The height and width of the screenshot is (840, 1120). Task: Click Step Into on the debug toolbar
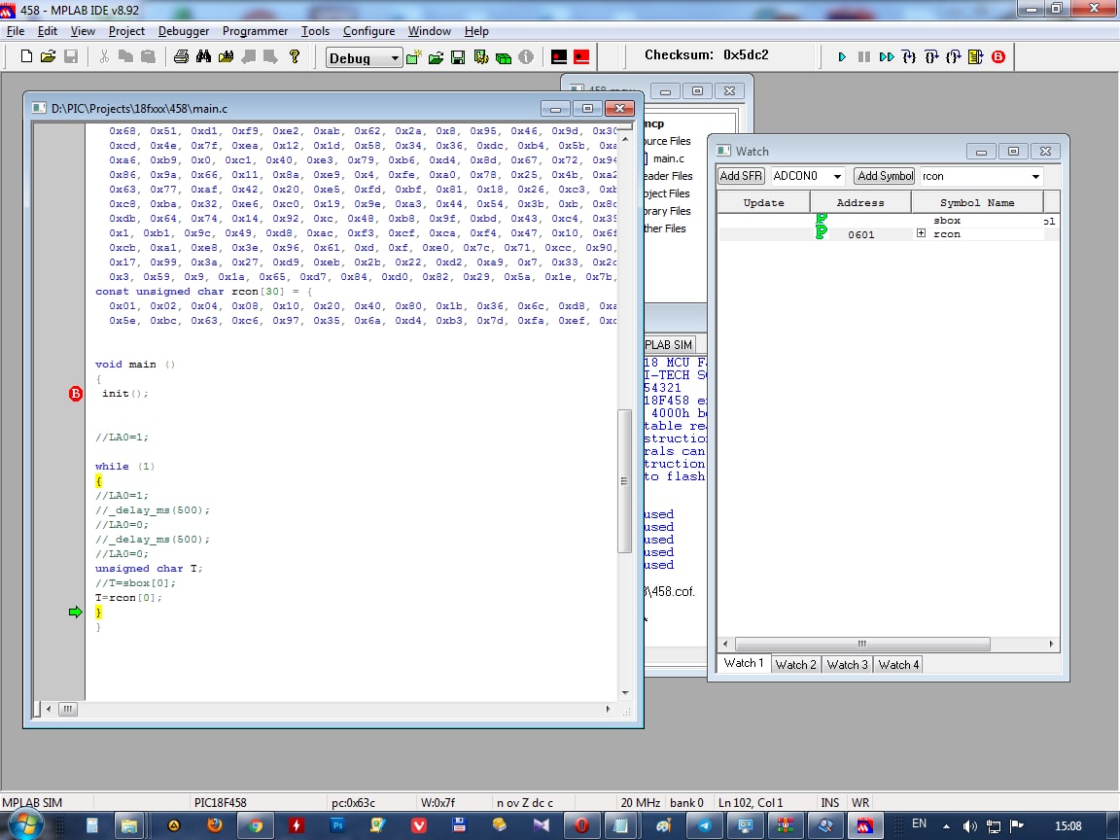click(x=909, y=56)
